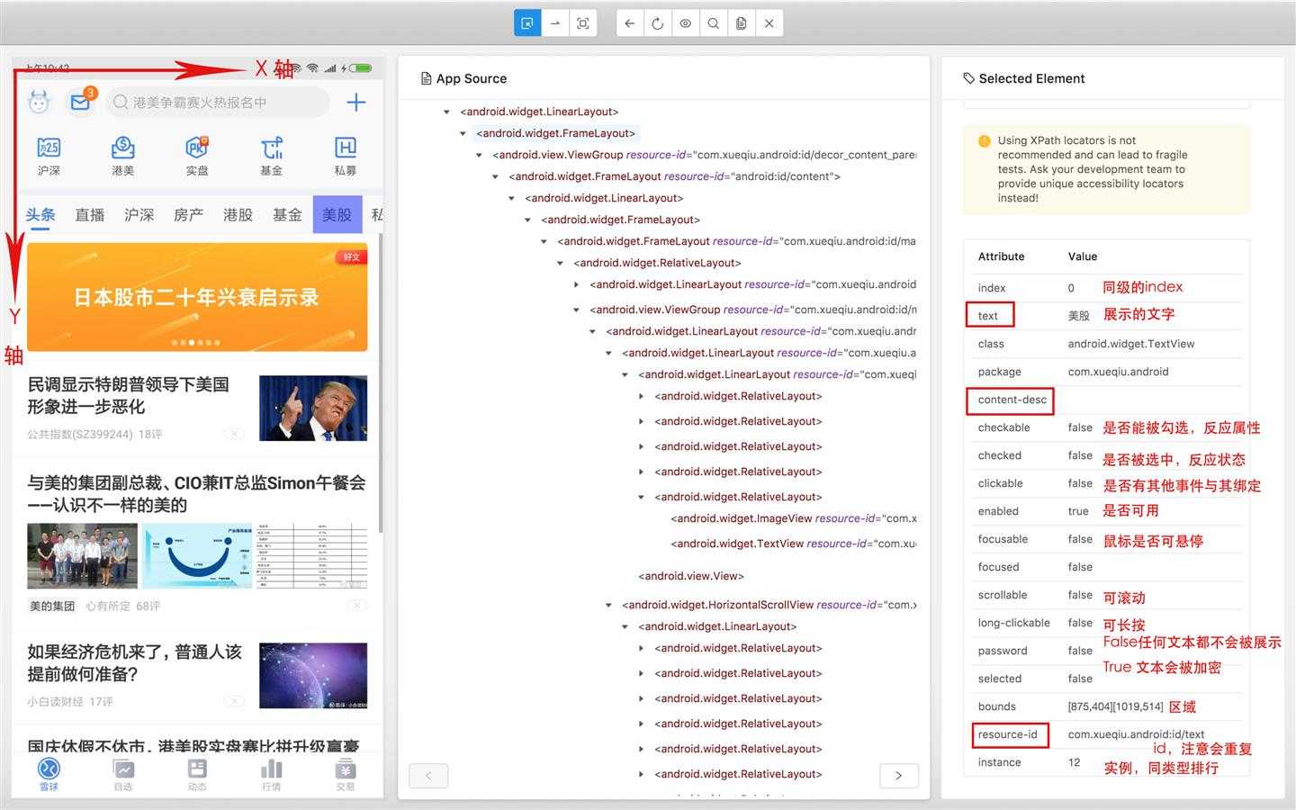Viewport: 1296px width, 810px height.
Task: Tap the user avatar icon in the app
Action: (38, 102)
